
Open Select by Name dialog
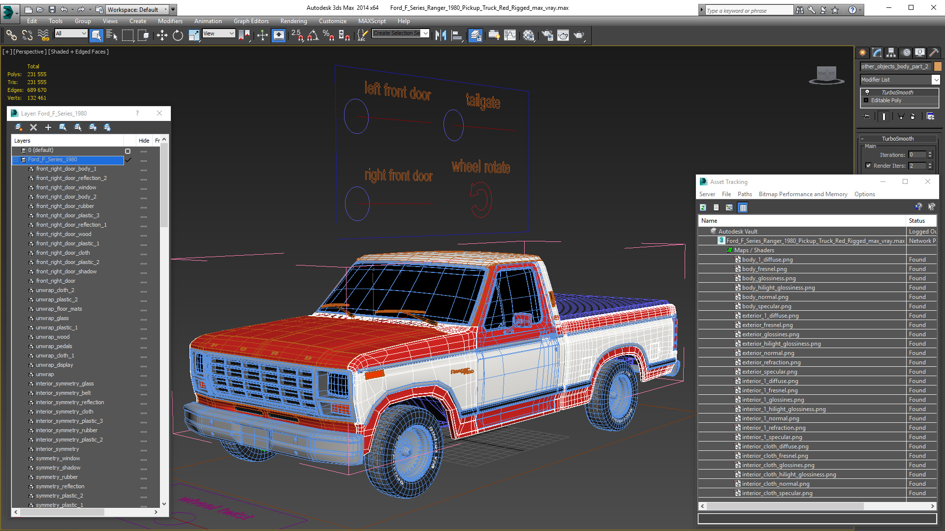112,35
